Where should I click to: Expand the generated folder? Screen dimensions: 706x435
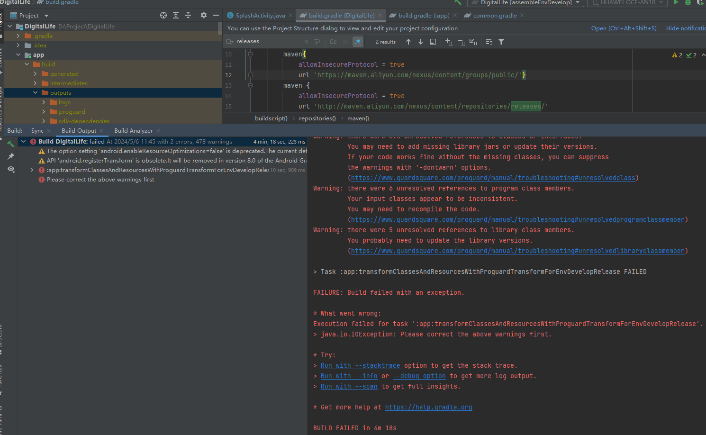coord(35,73)
